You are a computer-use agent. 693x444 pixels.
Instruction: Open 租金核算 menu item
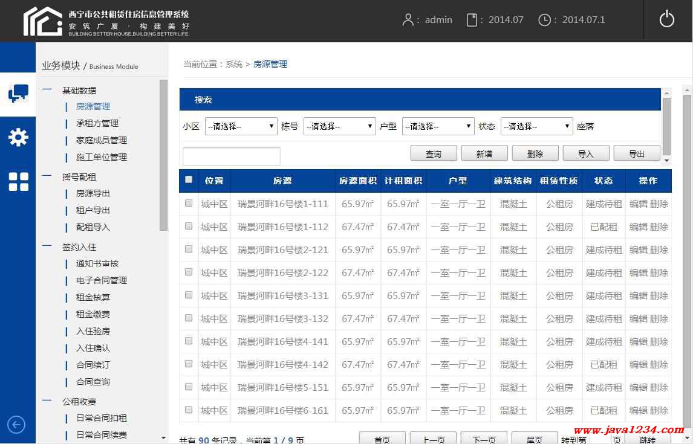pos(93,297)
